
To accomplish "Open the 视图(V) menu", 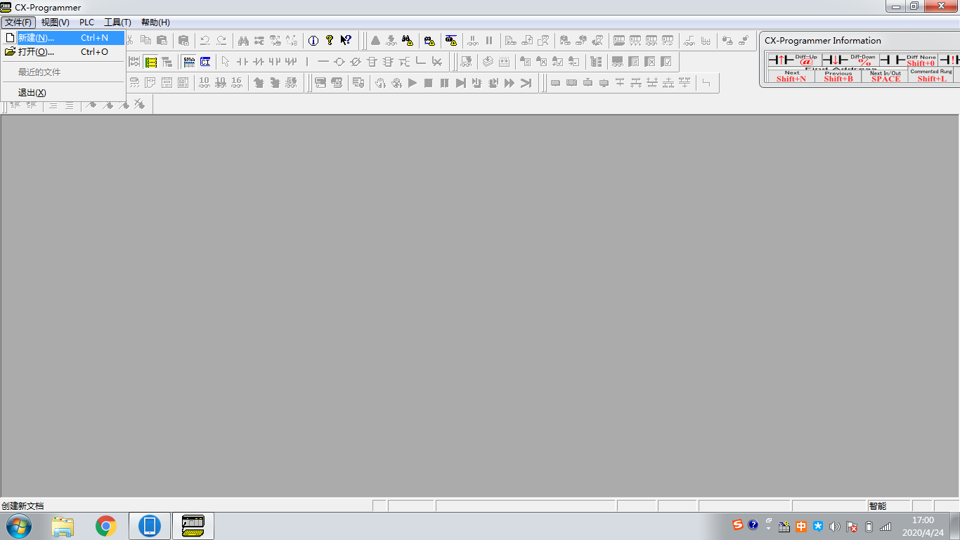I will (x=55, y=22).
